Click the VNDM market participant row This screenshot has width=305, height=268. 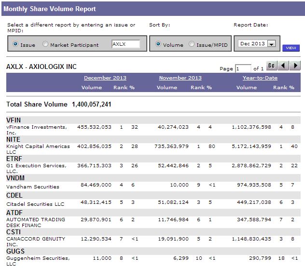point(14,178)
